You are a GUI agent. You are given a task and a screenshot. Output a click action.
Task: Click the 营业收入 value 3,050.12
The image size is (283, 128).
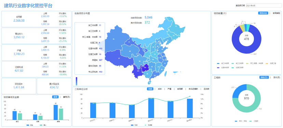pos(19,37)
